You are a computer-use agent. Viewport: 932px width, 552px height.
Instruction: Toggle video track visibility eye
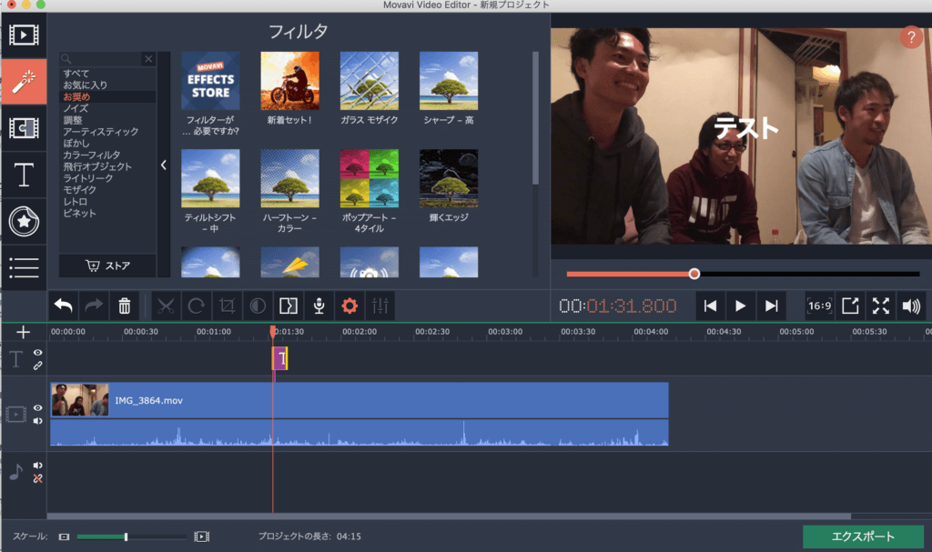(37, 408)
